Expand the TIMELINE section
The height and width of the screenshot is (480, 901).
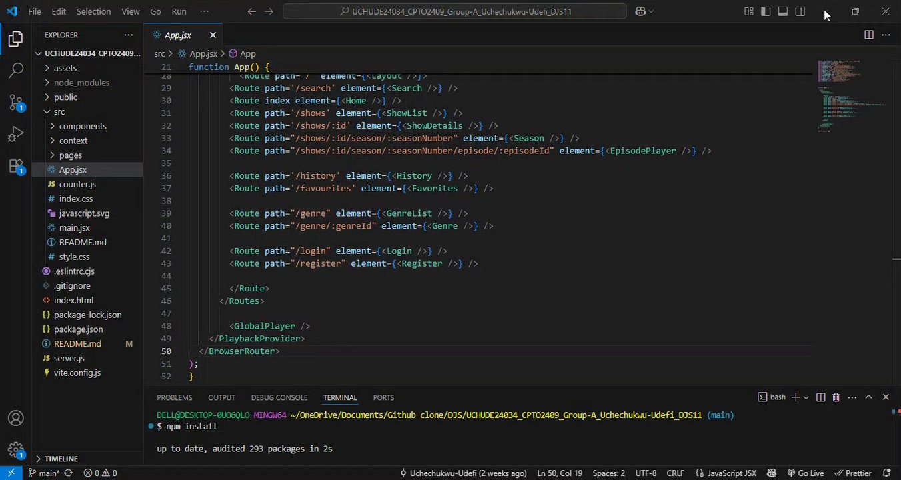tap(61, 459)
